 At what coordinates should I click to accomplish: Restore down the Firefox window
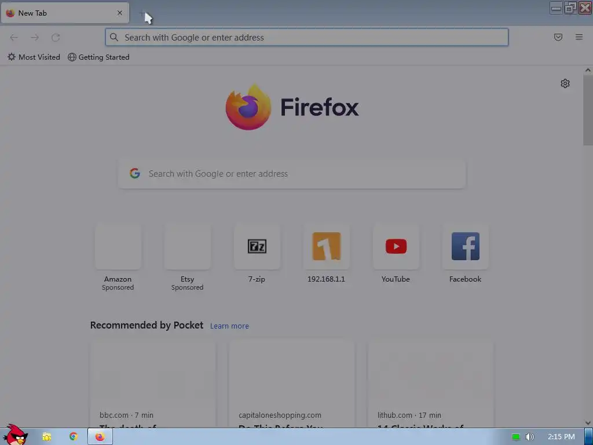[x=570, y=8]
